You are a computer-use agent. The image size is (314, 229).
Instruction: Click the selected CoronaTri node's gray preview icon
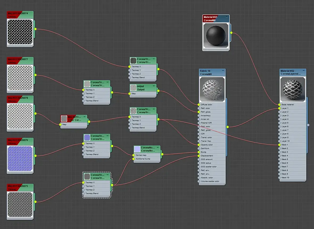(x=87, y=176)
